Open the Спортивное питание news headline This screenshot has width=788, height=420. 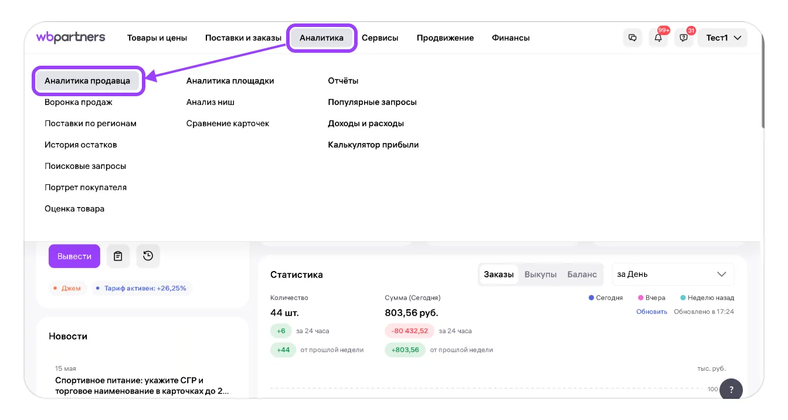142,385
